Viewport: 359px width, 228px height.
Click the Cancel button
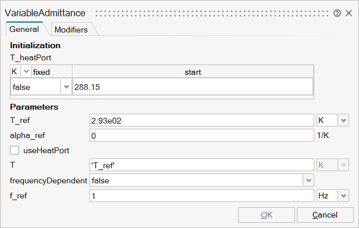(325, 215)
